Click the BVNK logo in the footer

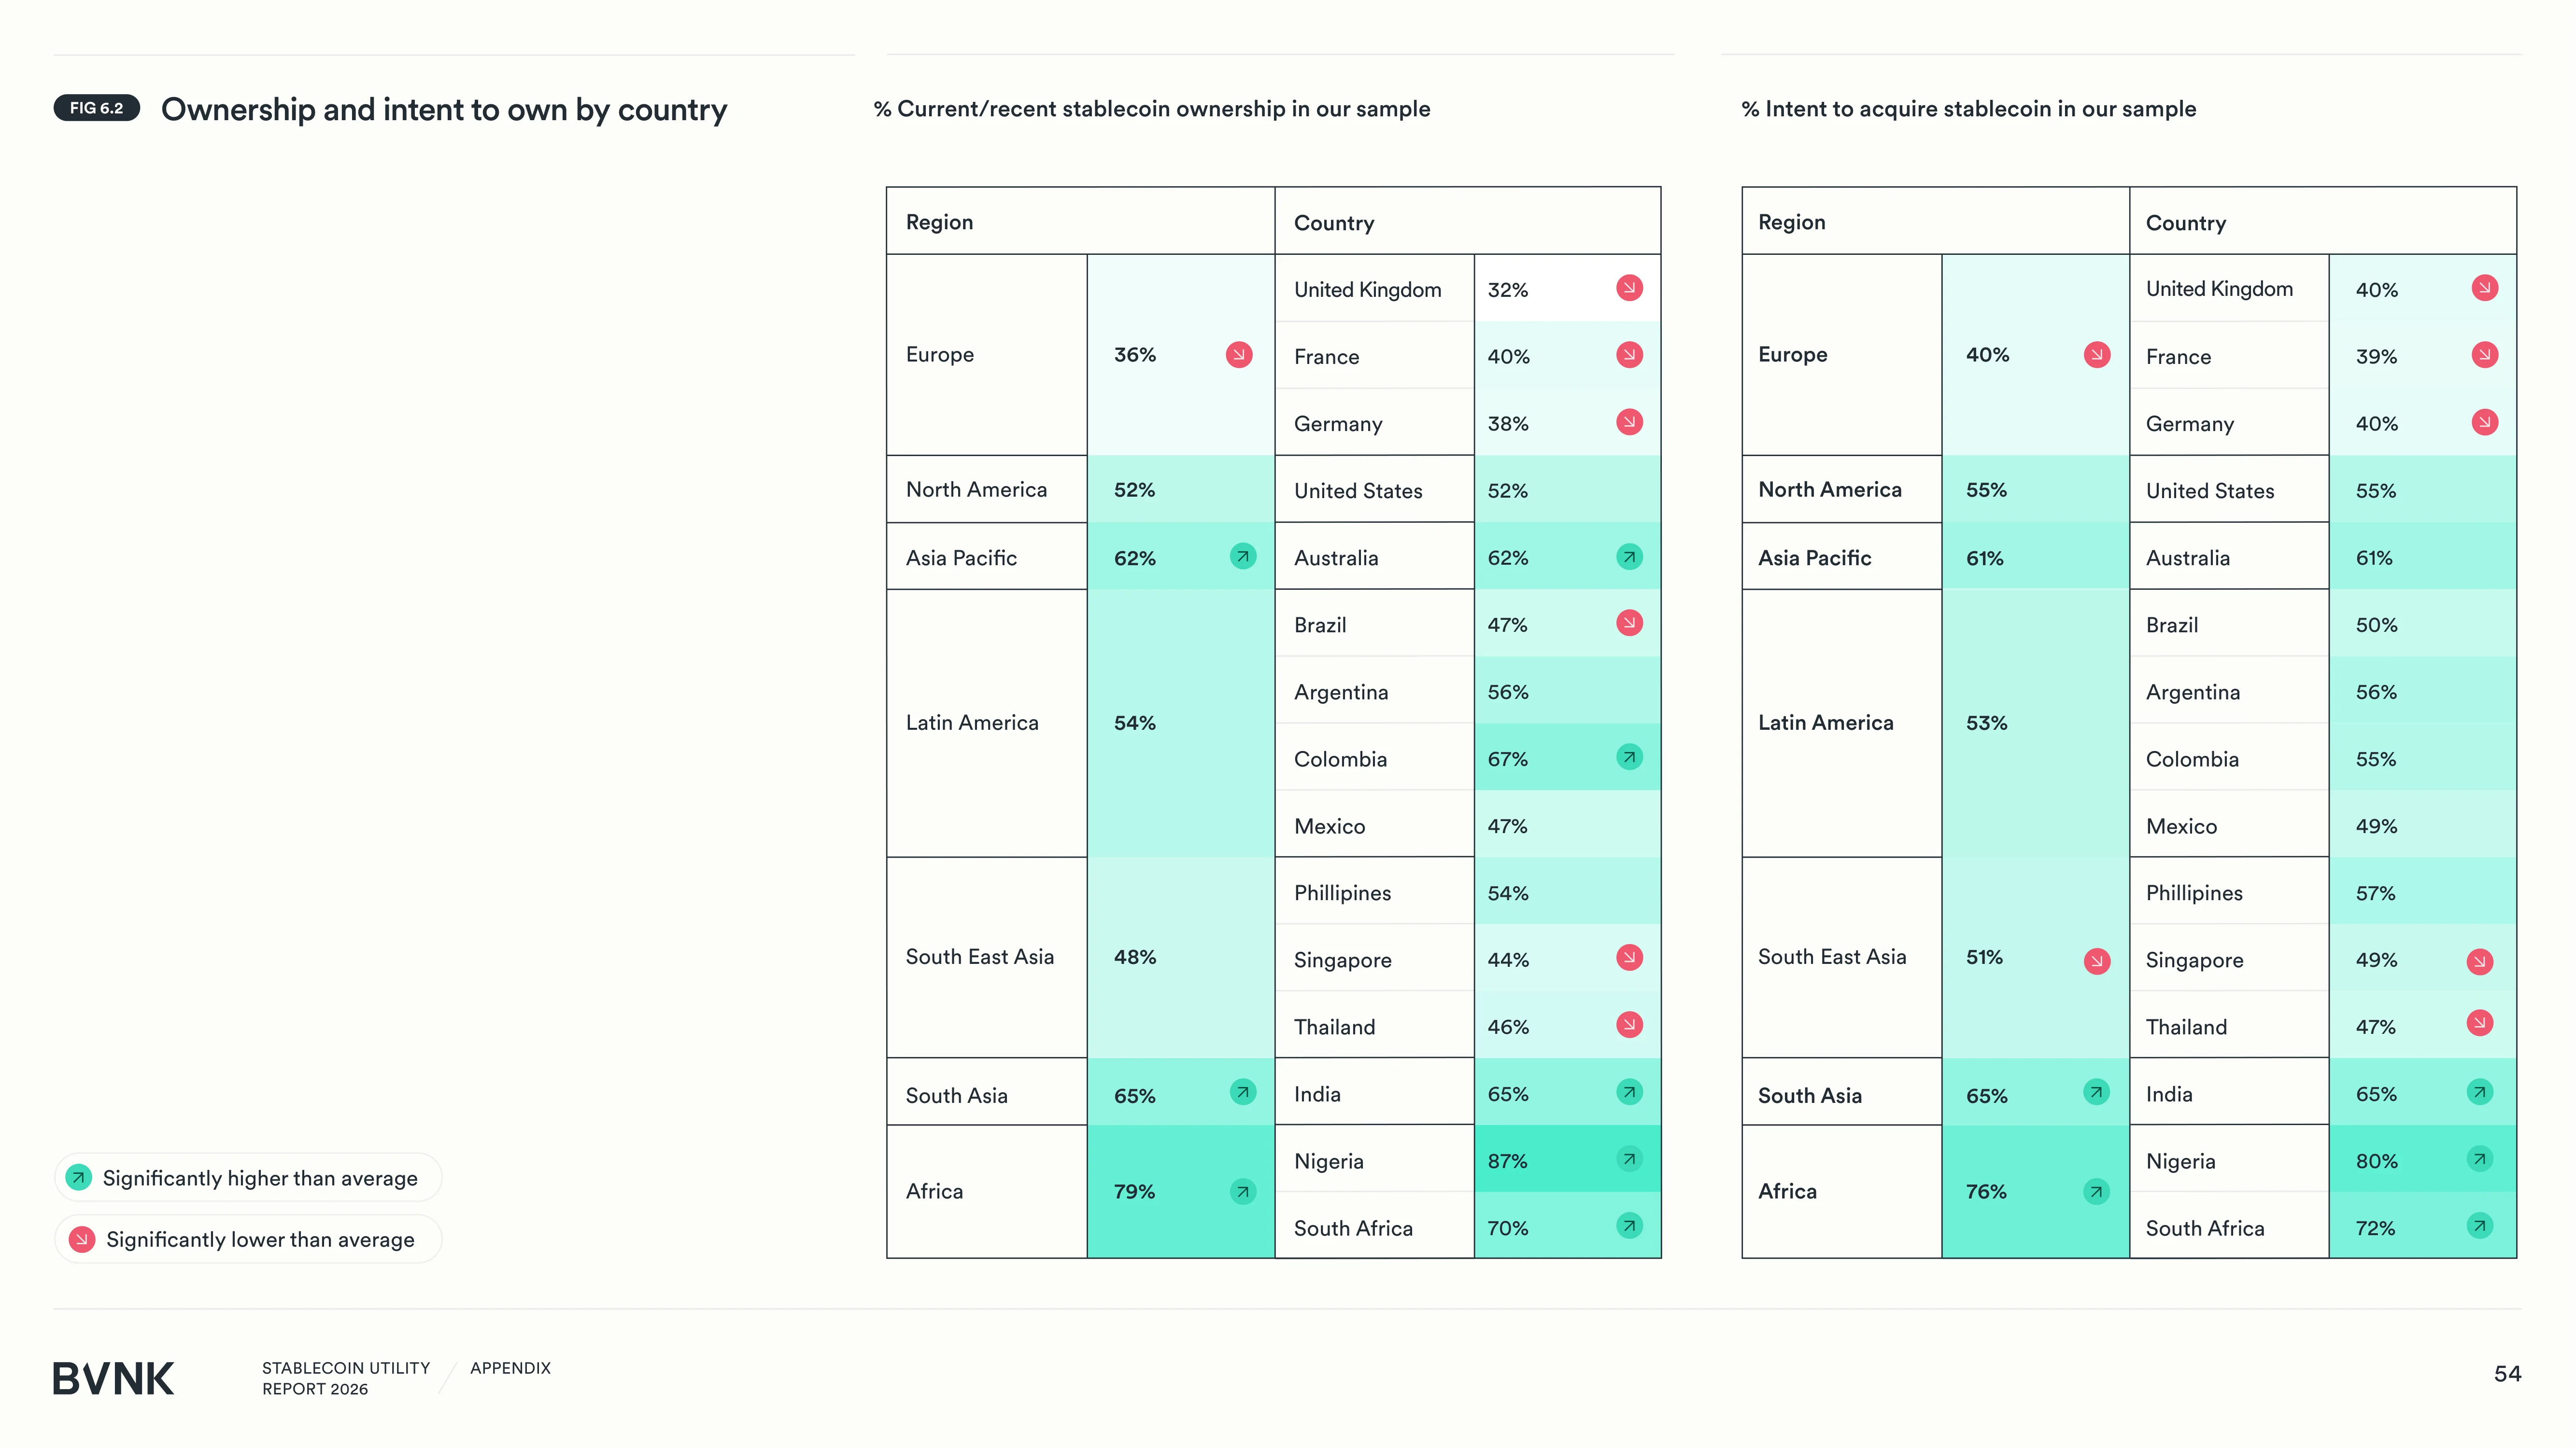(113, 1378)
